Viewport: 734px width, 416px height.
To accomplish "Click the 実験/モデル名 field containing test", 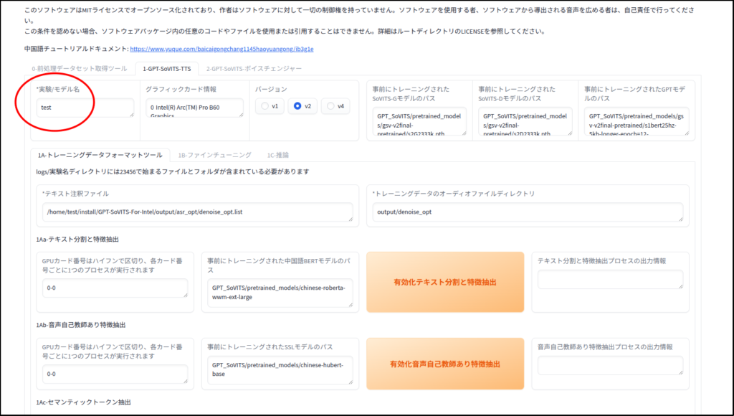I will click(x=85, y=108).
